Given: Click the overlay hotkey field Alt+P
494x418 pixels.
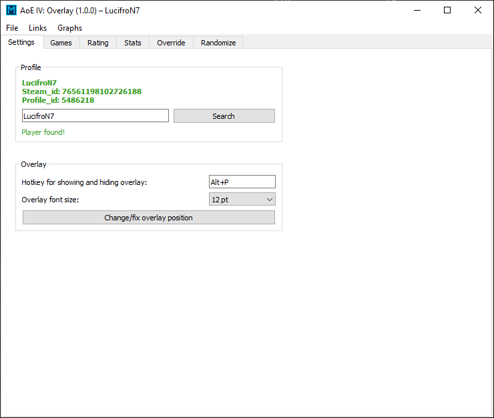Looking at the screenshot, I should 242,182.
